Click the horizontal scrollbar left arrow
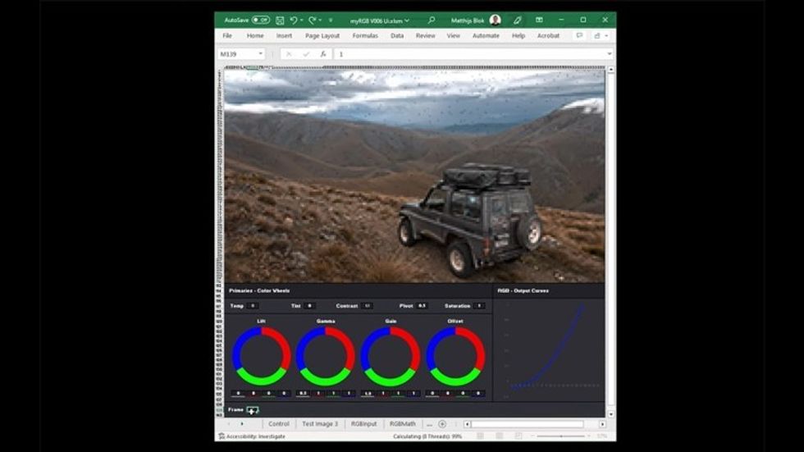This screenshot has width=804, height=452. (x=467, y=424)
